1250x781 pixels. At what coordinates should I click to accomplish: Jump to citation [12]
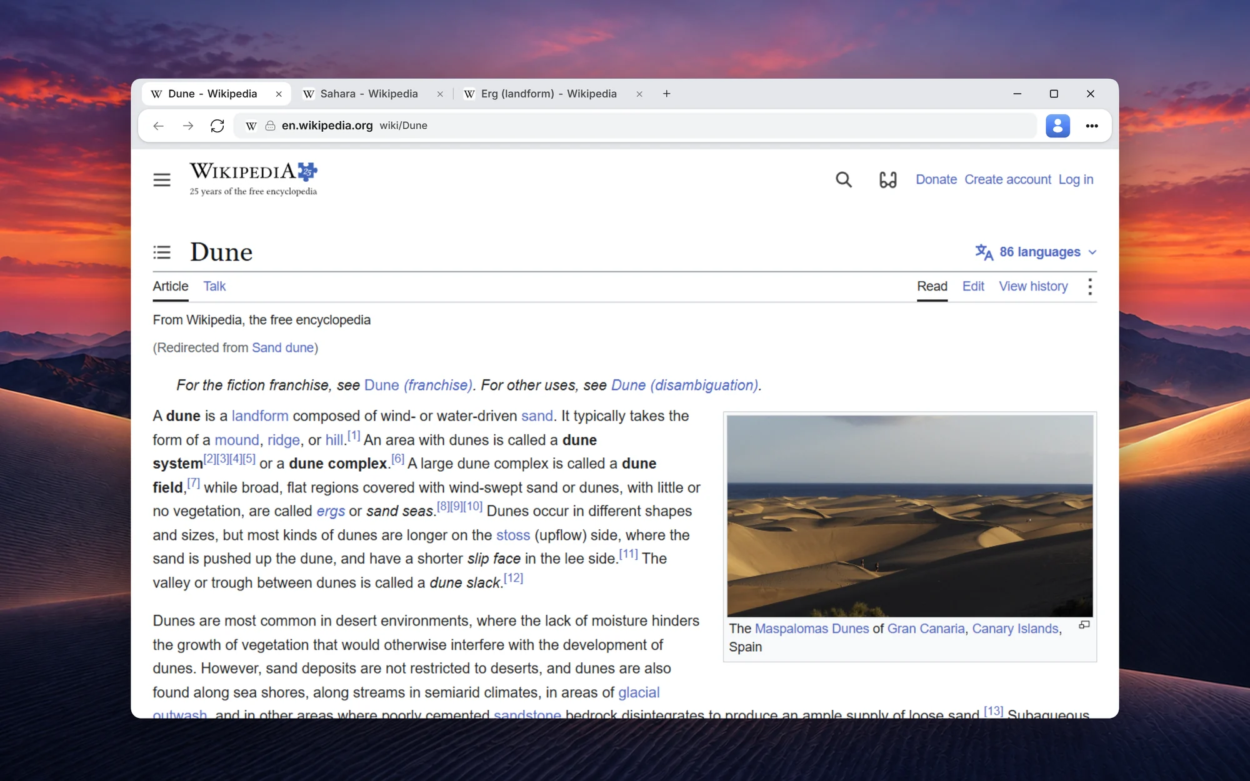(513, 578)
